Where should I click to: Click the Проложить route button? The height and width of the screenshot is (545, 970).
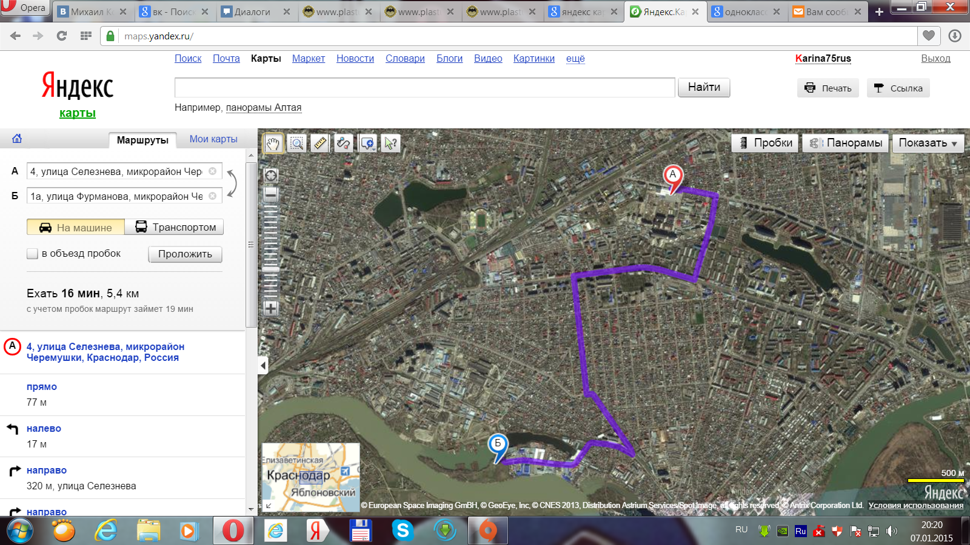click(185, 254)
